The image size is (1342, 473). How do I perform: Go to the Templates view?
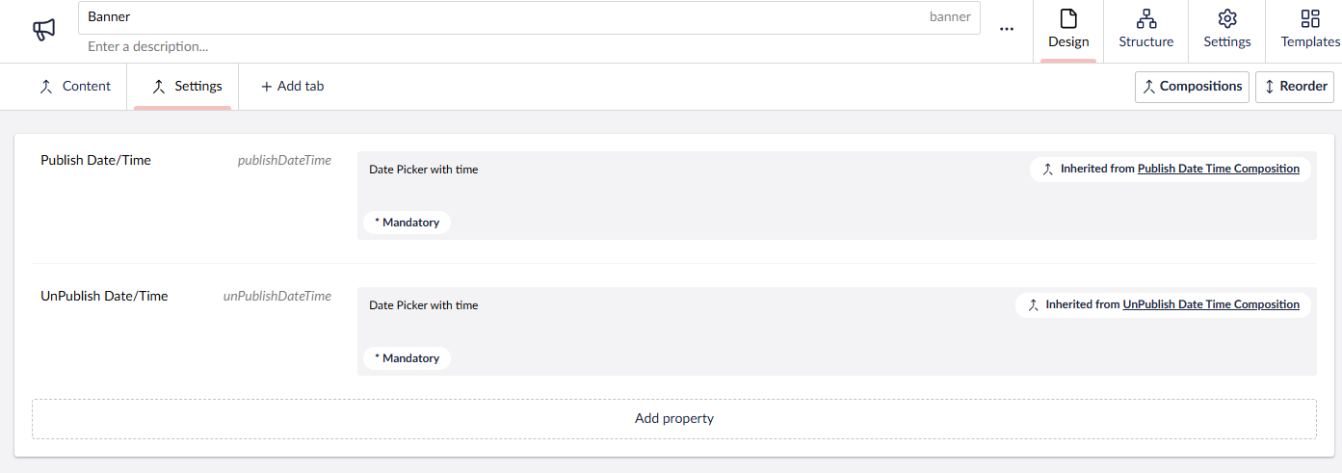pyautogui.click(x=1309, y=31)
